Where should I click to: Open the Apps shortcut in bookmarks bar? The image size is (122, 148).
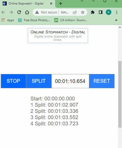pyautogui.click(x=8, y=20)
